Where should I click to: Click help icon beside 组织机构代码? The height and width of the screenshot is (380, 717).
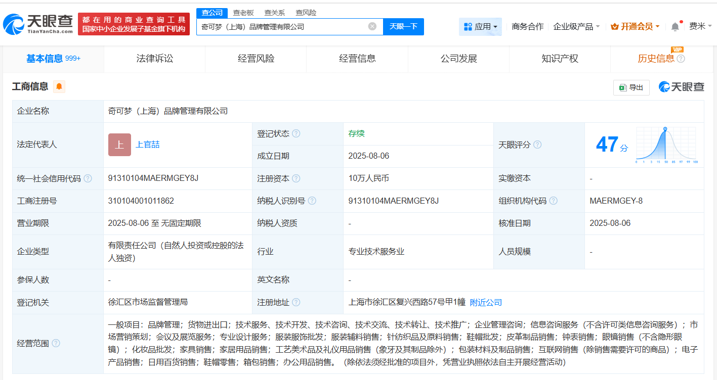tap(554, 201)
